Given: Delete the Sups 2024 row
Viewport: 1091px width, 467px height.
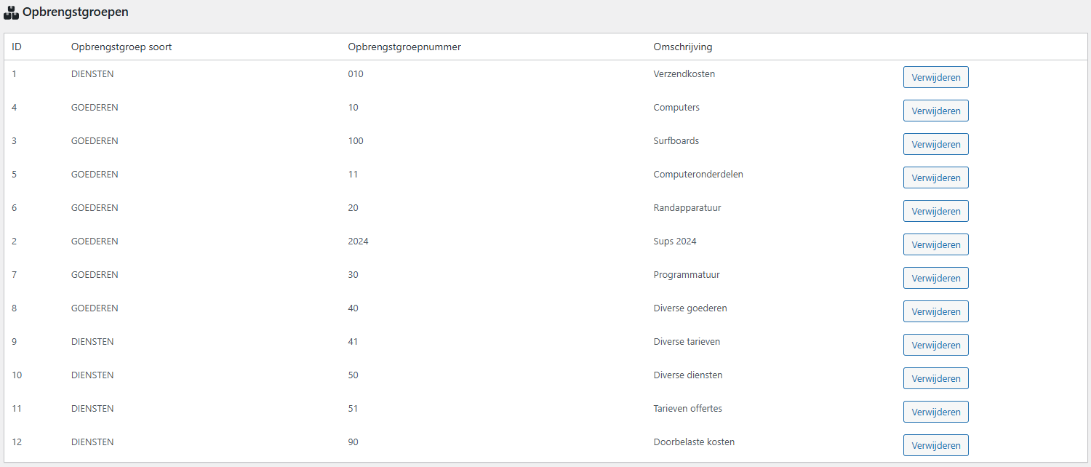Looking at the screenshot, I should pos(935,244).
